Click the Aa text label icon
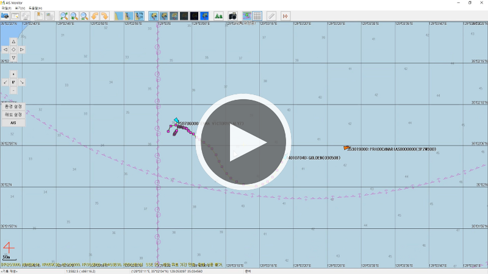 pos(218,15)
